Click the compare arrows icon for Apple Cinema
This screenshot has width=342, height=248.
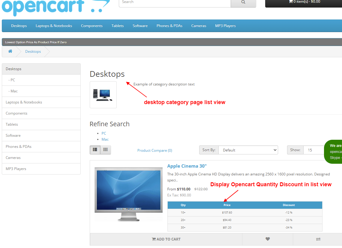click(318, 239)
